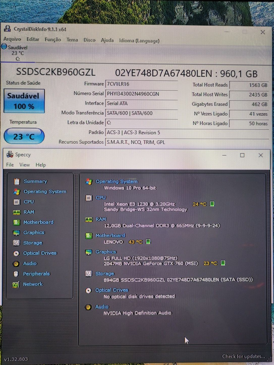The image size is (274, 365).
Task: Click the Optical Drives disc icon in summary pane
Action: [88, 290]
